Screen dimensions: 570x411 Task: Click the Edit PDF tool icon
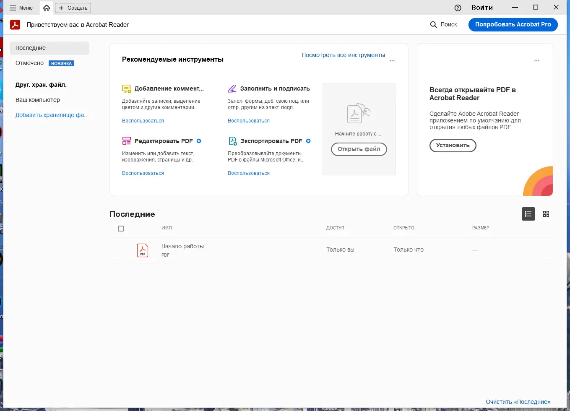click(126, 141)
